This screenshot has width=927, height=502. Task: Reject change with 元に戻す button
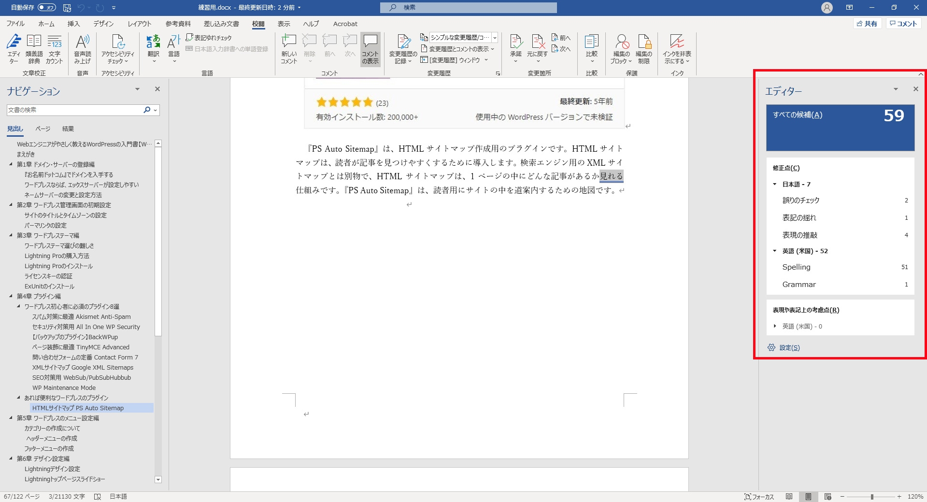coord(537,49)
